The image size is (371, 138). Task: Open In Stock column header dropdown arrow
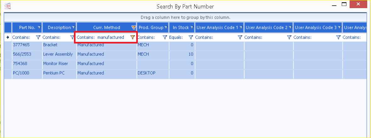point(192,28)
